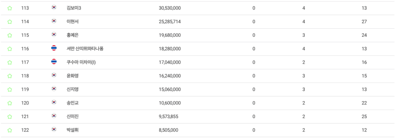Click Thailand flag beside 쿠수마 미차이(I)

coord(54,62)
